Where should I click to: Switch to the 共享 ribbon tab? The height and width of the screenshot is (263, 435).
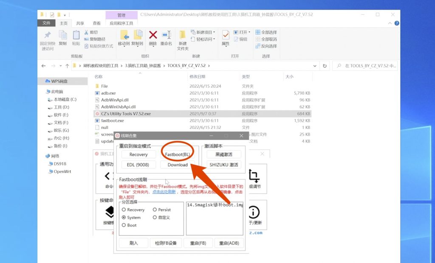tap(80, 23)
